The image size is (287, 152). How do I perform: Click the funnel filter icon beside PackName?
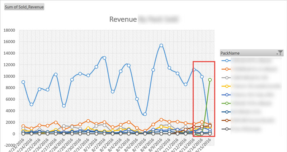coord(281,53)
